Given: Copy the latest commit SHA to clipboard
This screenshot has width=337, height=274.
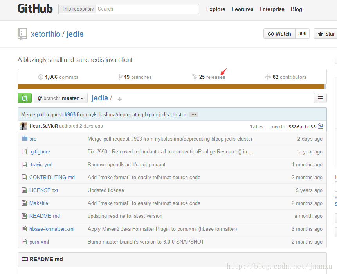Looking at the screenshot, I should tap(321, 126).
